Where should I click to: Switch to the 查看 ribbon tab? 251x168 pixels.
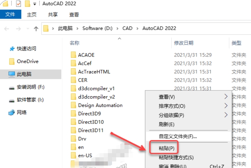[74, 14]
